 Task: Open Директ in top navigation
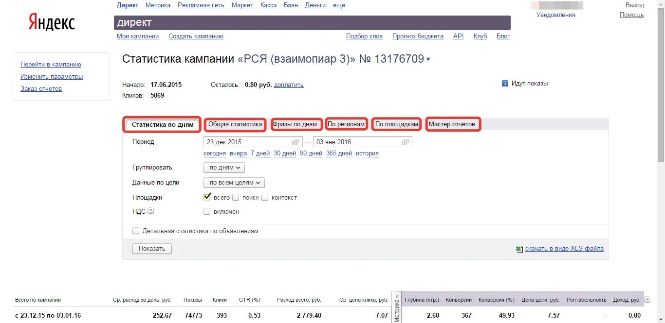[128, 5]
